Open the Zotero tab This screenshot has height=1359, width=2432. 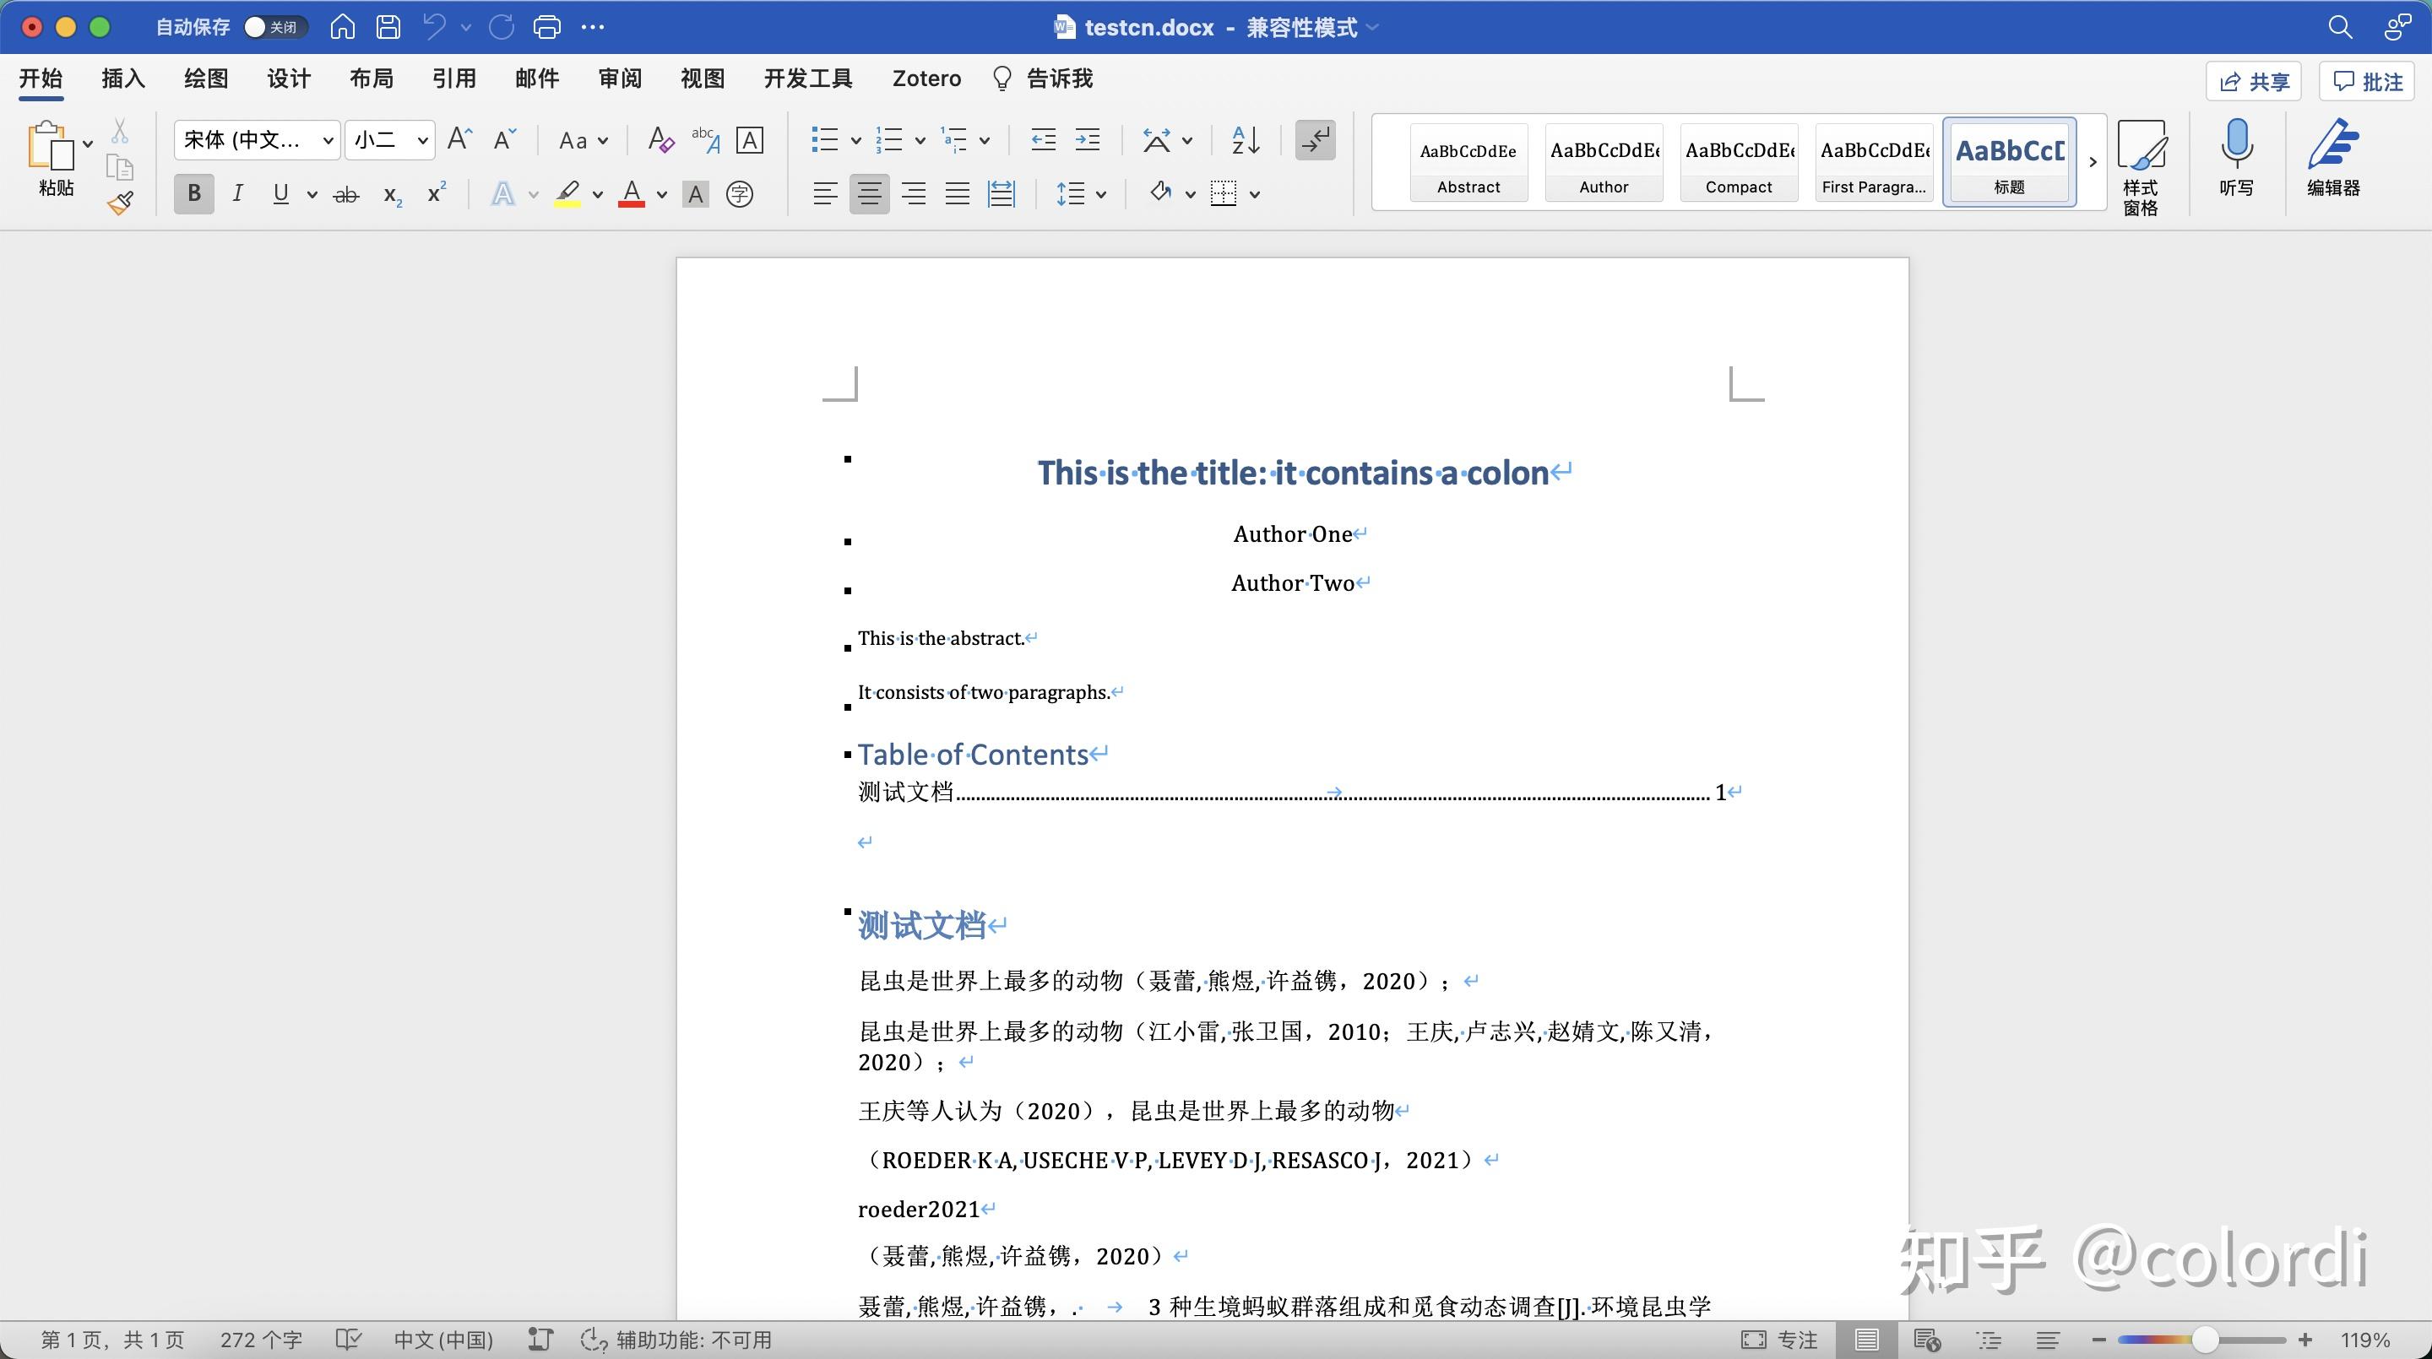(926, 79)
